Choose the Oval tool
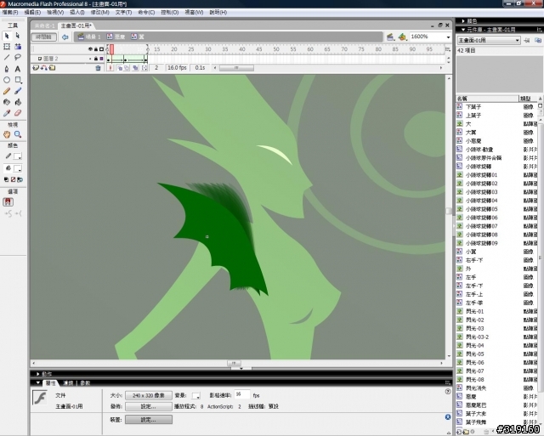544x436 pixels. pyautogui.click(x=7, y=80)
